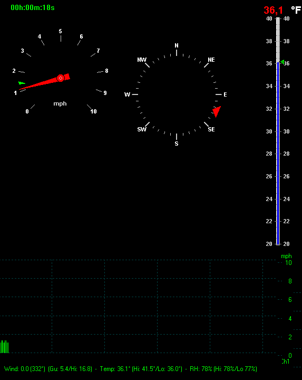
Task: Select the SE label on the compass
Action: (x=211, y=129)
